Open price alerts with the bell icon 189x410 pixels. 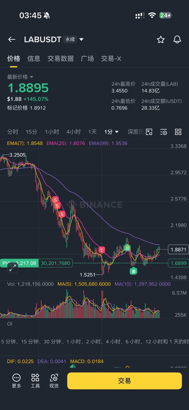(x=177, y=40)
